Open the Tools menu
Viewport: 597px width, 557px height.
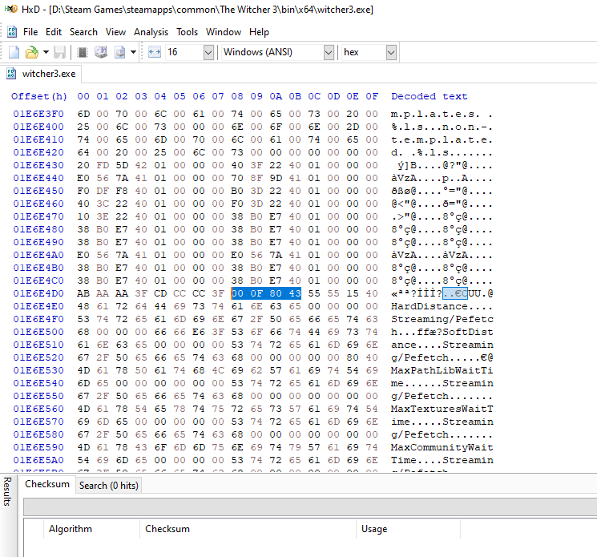pyautogui.click(x=187, y=32)
